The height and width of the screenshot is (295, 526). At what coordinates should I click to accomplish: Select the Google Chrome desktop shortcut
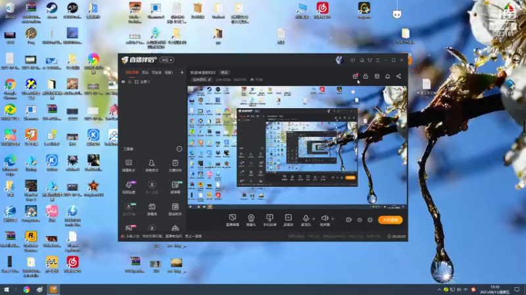pyautogui.click(x=10, y=88)
